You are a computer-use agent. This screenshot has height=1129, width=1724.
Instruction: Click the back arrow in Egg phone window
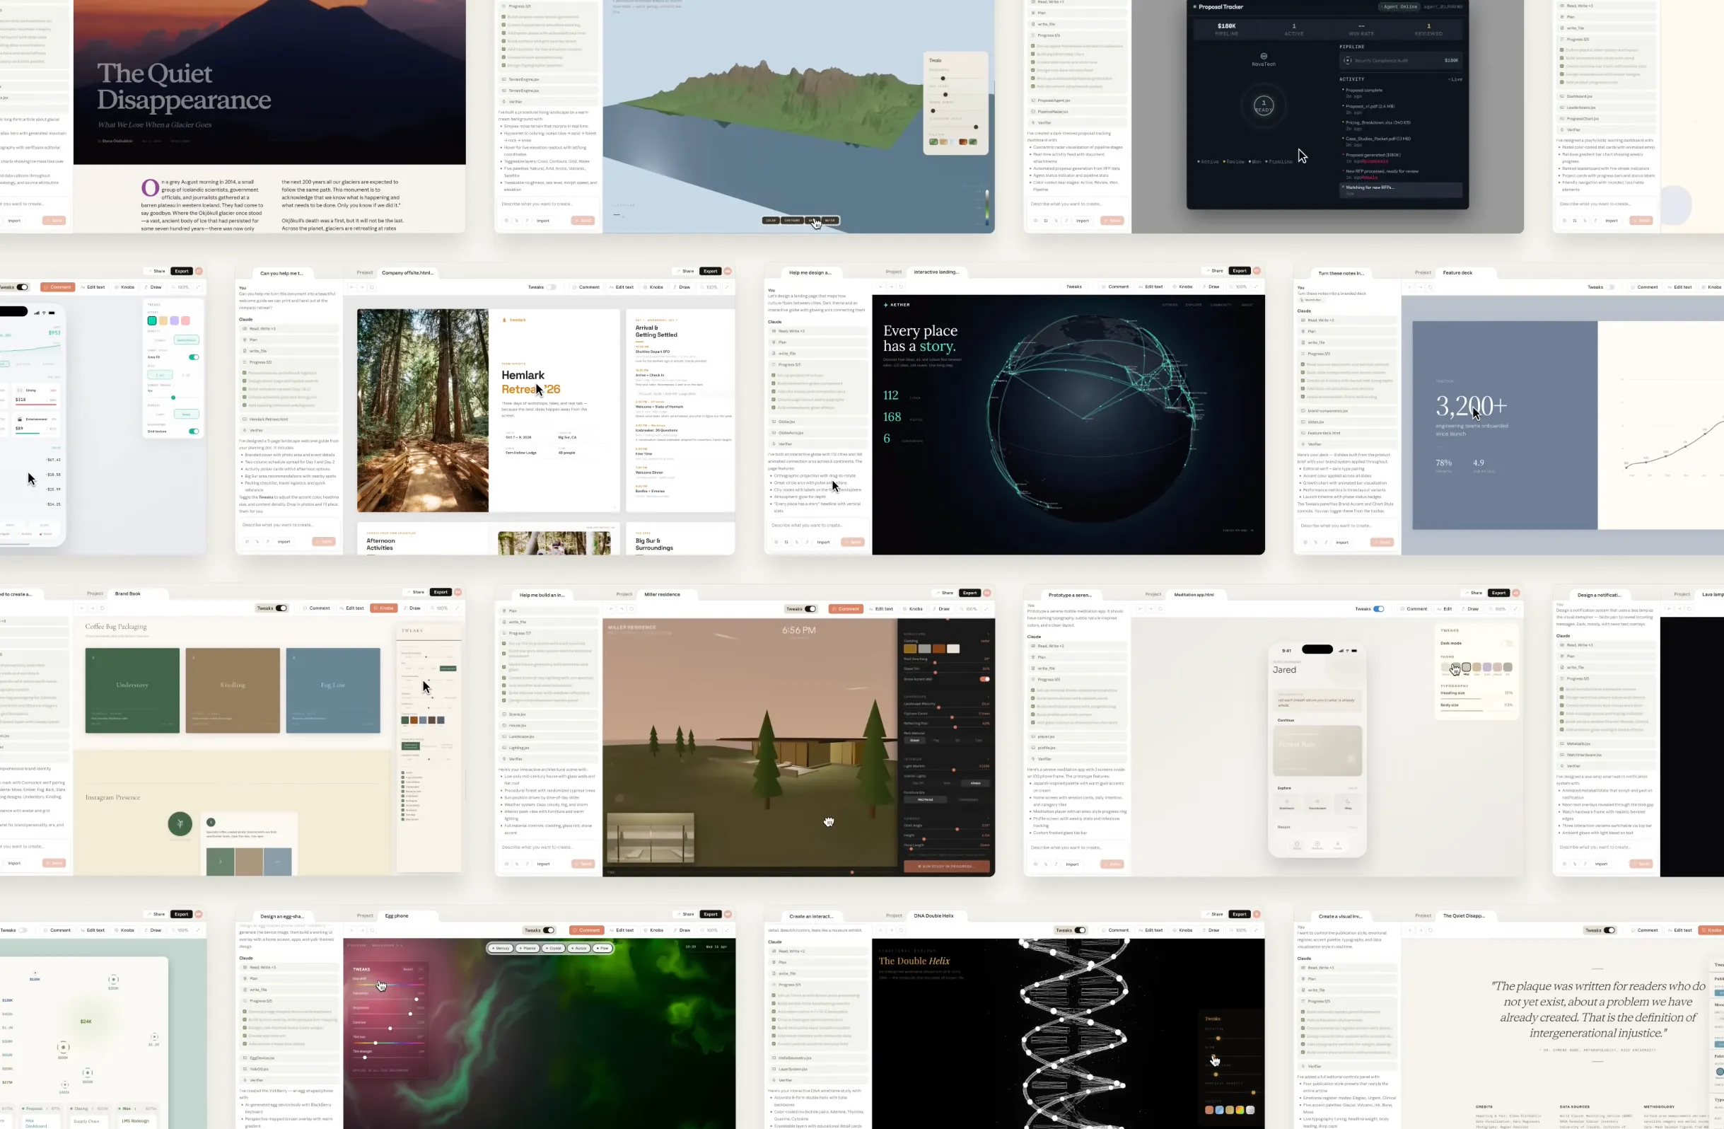point(351,930)
